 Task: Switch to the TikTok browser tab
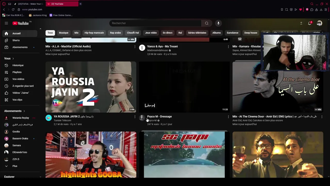tap(29, 4)
